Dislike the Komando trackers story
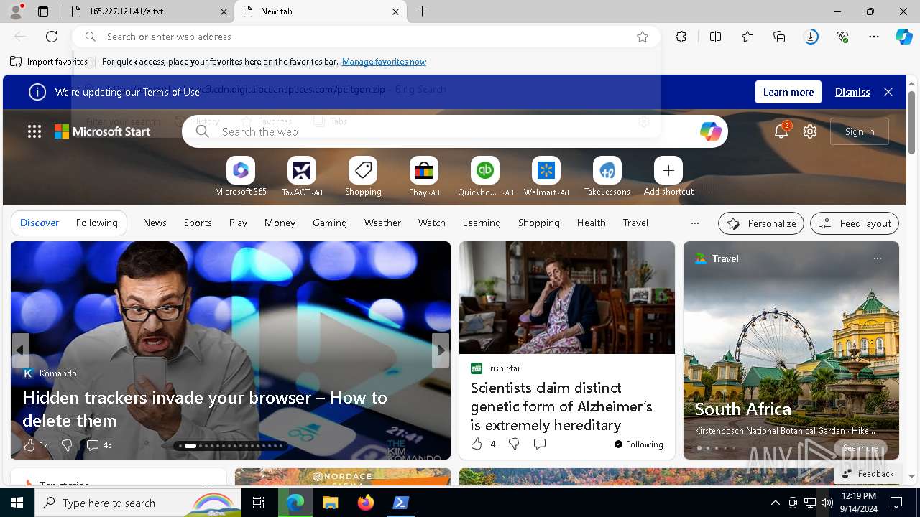This screenshot has height=517, width=920. click(x=67, y=445)
